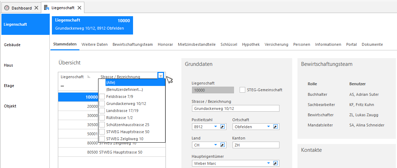The image size is (397, 168).
Task: Open the Dokumente tab
Action: (372, 44)
